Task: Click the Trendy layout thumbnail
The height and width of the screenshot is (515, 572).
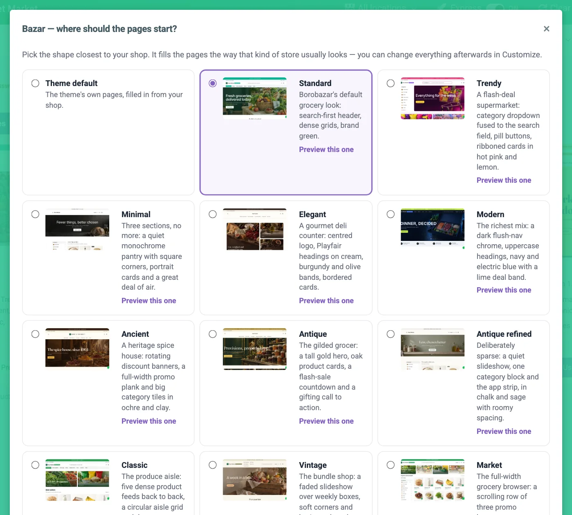Action: pos(432,98)
